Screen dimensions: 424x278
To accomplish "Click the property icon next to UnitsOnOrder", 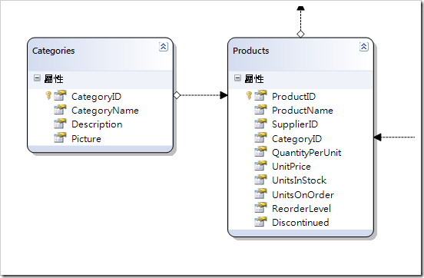I will click(260, 194).
